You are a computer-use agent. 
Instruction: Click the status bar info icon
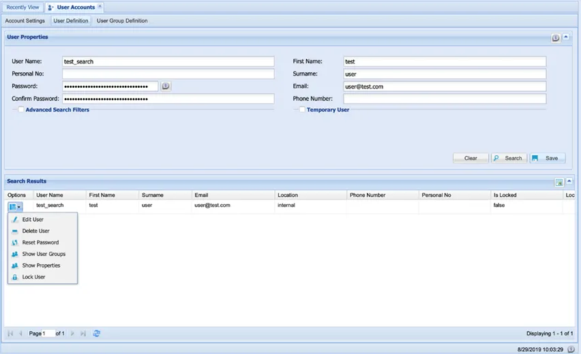click(x=571, y=349)
